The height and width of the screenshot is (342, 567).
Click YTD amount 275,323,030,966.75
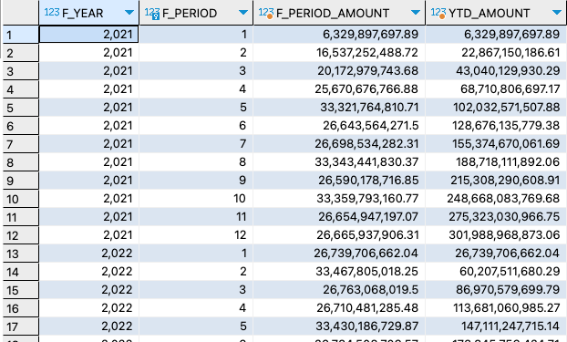(497, 217)
